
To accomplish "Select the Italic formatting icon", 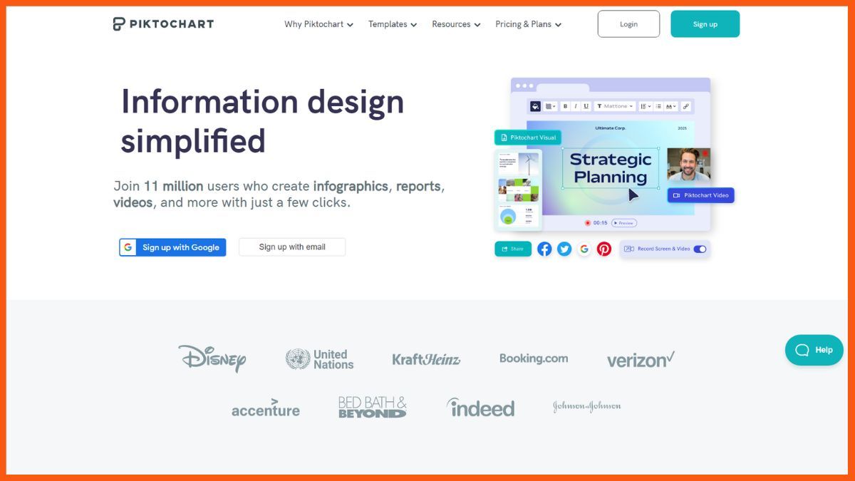I will click(x=576, y=106).
